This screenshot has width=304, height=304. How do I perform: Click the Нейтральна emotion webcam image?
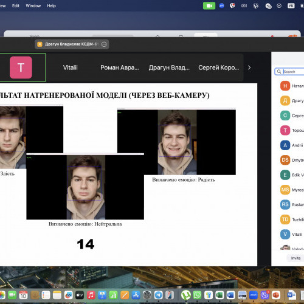pyautogui.click(x=85, y=187)
